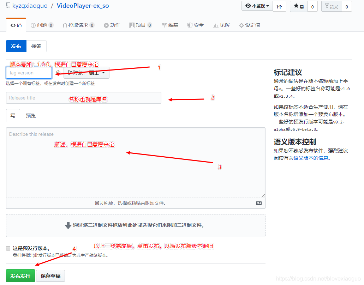
Task: Switch to the 标签 tags button
Action: pos(36,46)
